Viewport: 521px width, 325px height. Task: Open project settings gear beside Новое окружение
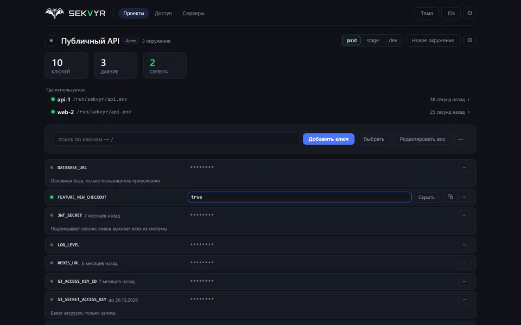point(469,40)
